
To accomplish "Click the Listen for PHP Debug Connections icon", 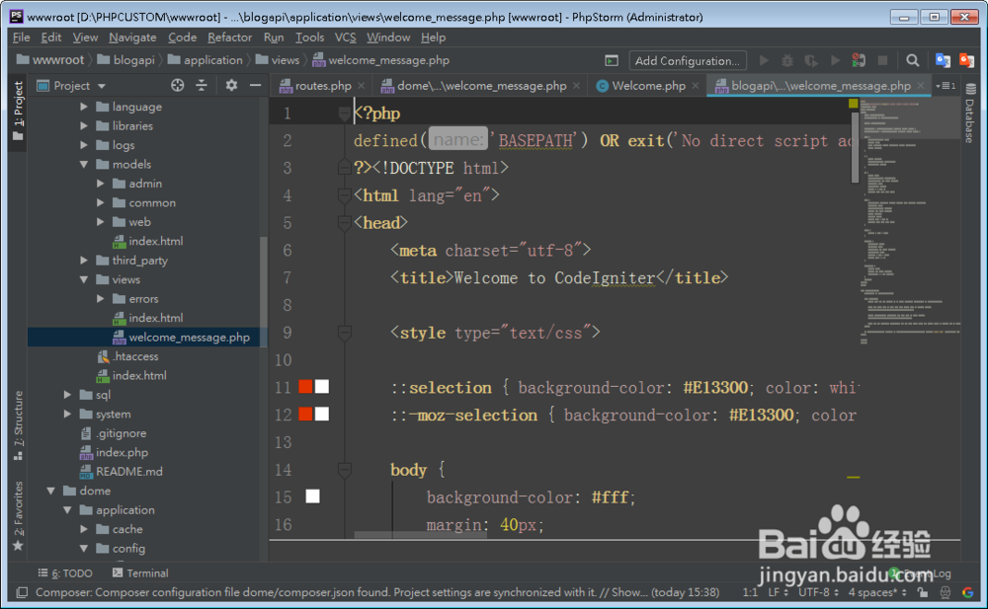I will (x=859, y=60).
